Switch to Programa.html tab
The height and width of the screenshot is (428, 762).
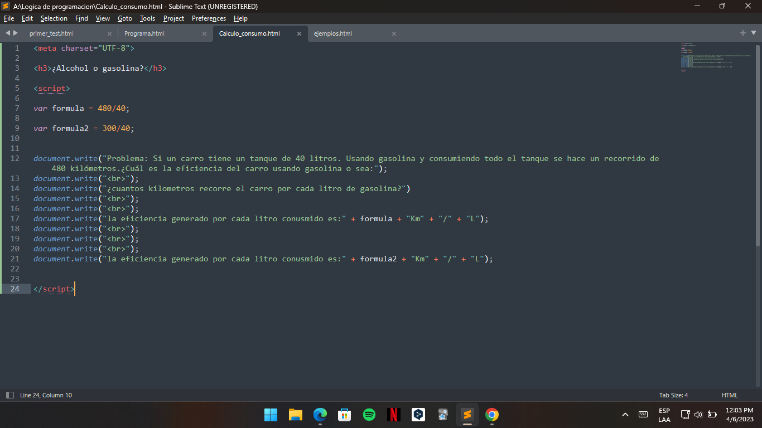pos(144,33)
